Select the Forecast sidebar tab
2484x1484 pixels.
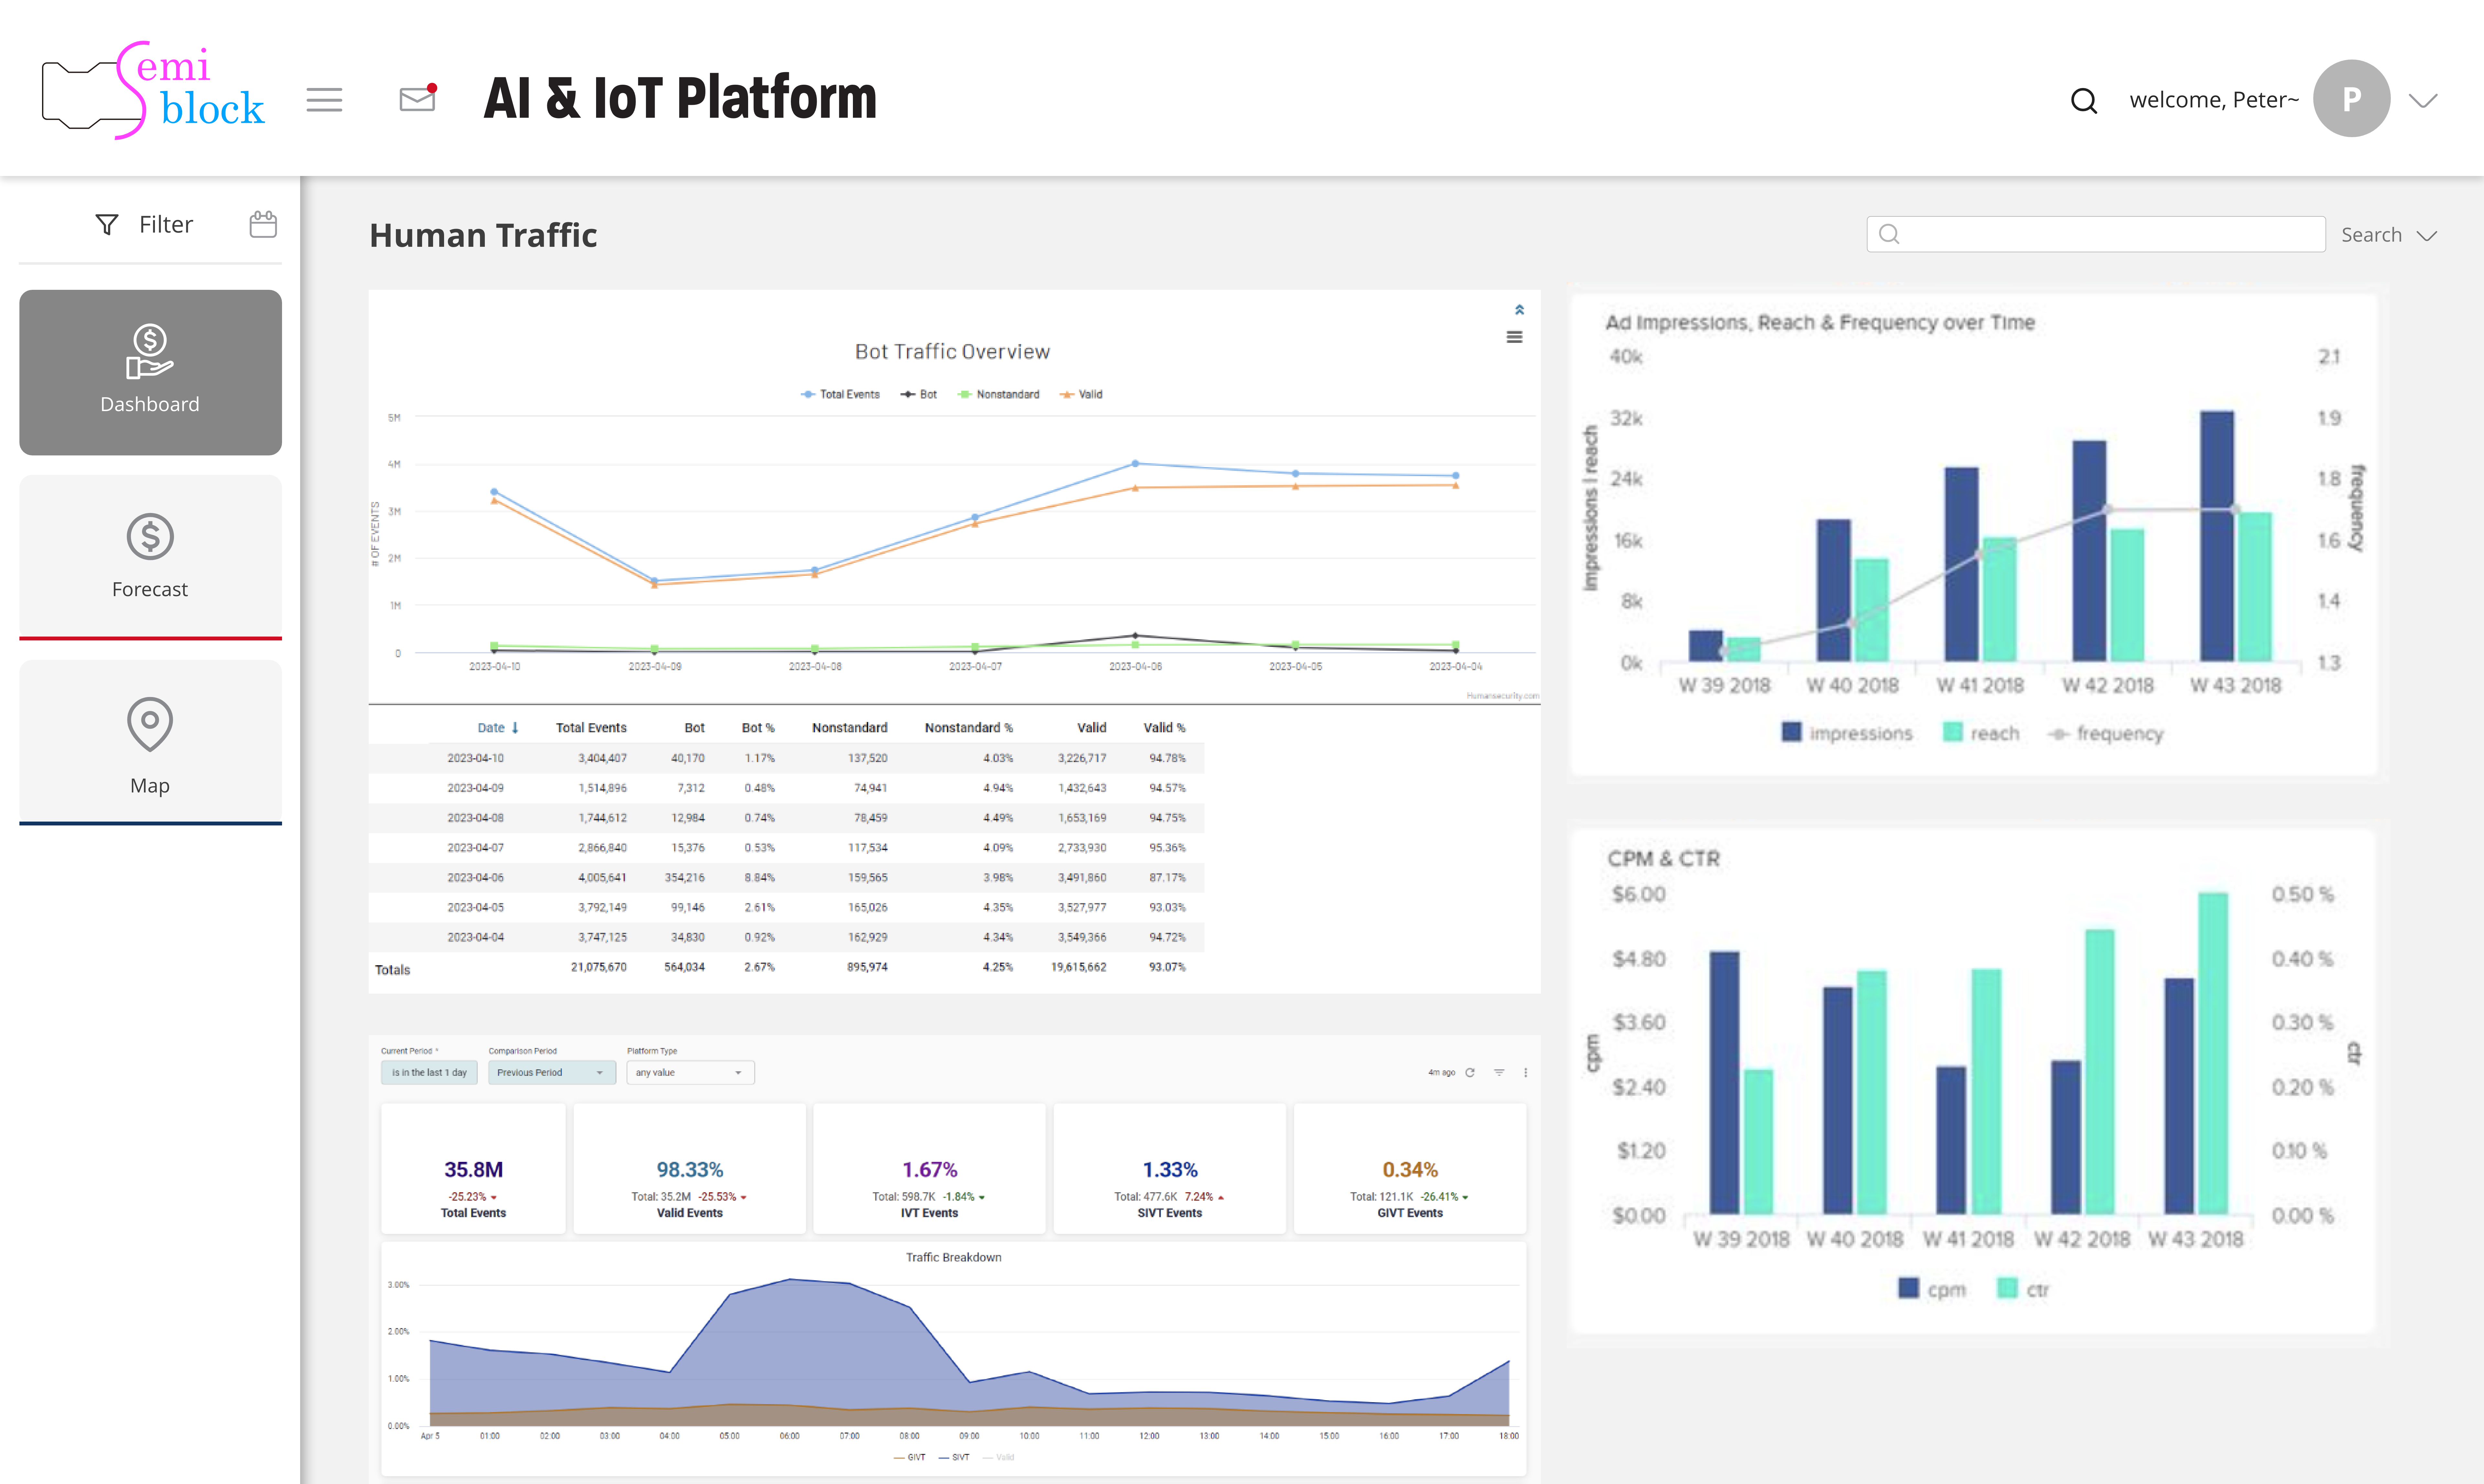click(x=150, y=557)
